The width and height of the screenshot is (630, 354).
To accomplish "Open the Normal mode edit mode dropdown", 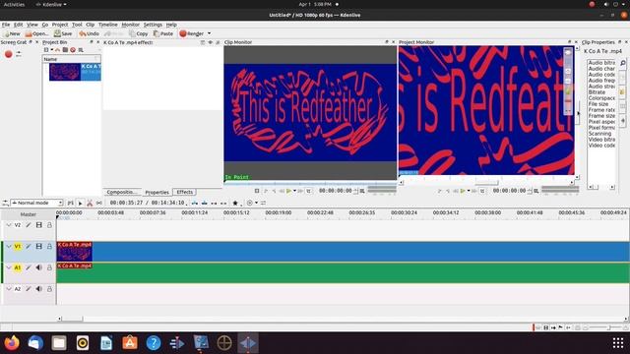I will pyautogui.click(x=36, y=204).
